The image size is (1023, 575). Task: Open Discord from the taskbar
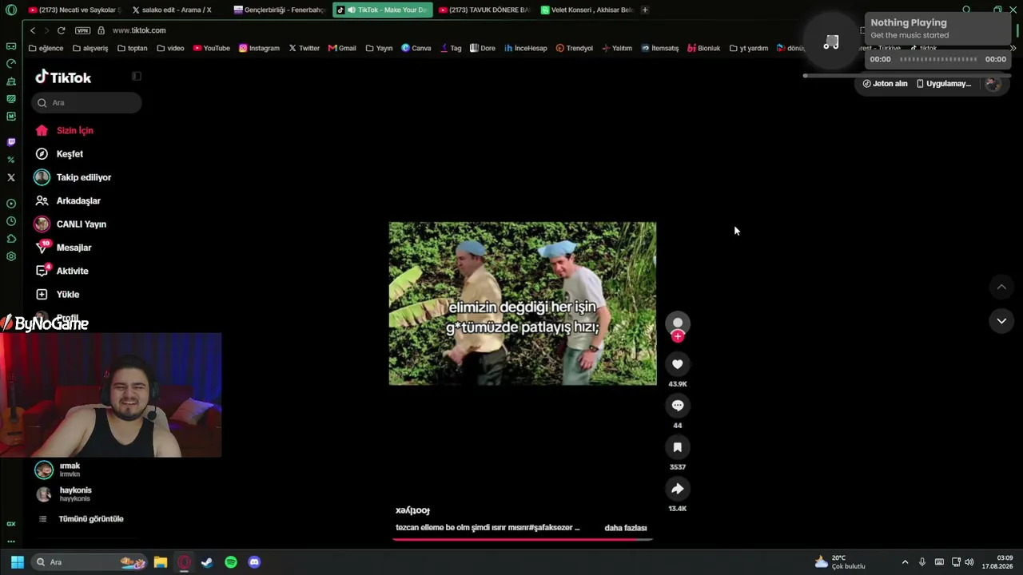click(x=254, y=562)
